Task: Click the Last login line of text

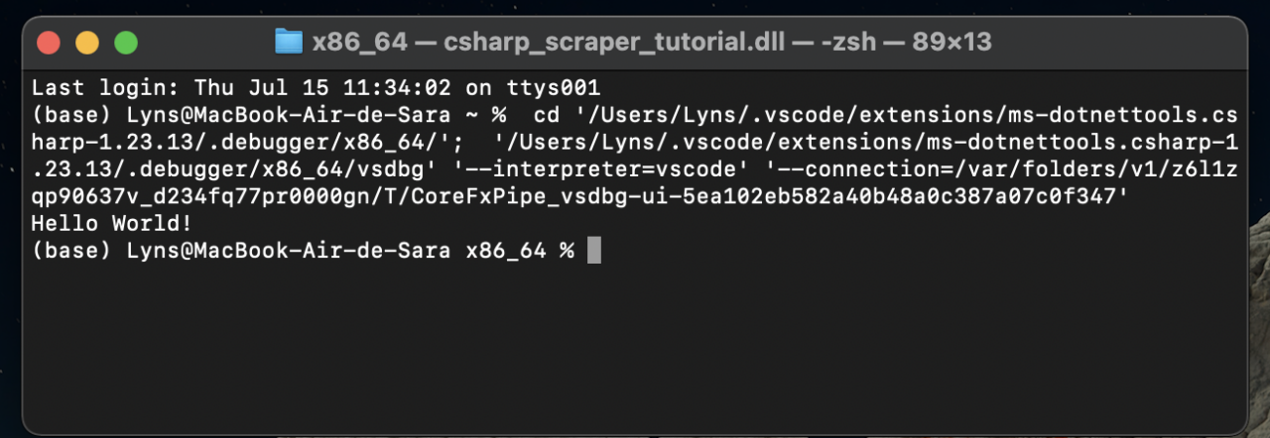Action: click(x=317, y=87)
